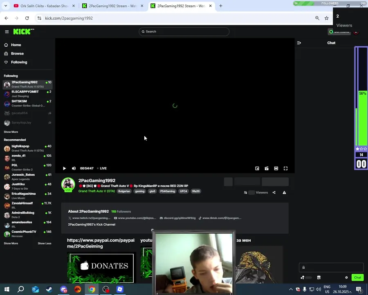
Task: Open Steam from taskbar
Action: 49,289
